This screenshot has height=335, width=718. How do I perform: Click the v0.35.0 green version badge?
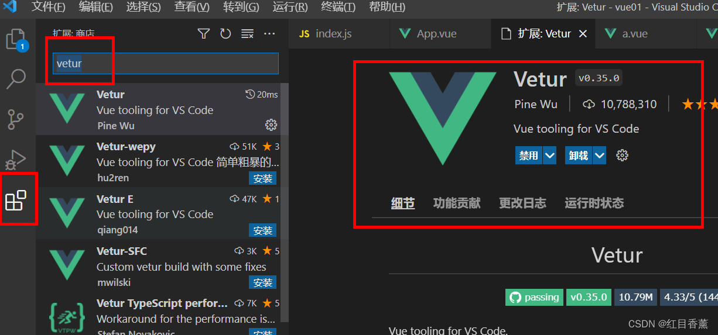click(x=588, y=297)
